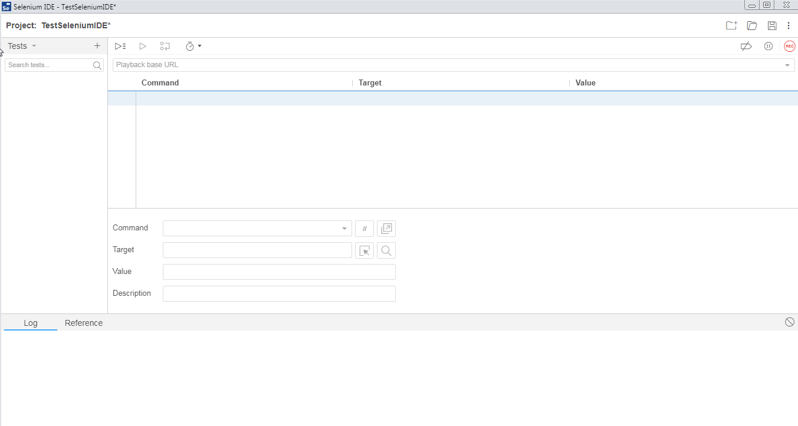Open the three-dot more options menu
798x426 pixels.
(789, 25)
